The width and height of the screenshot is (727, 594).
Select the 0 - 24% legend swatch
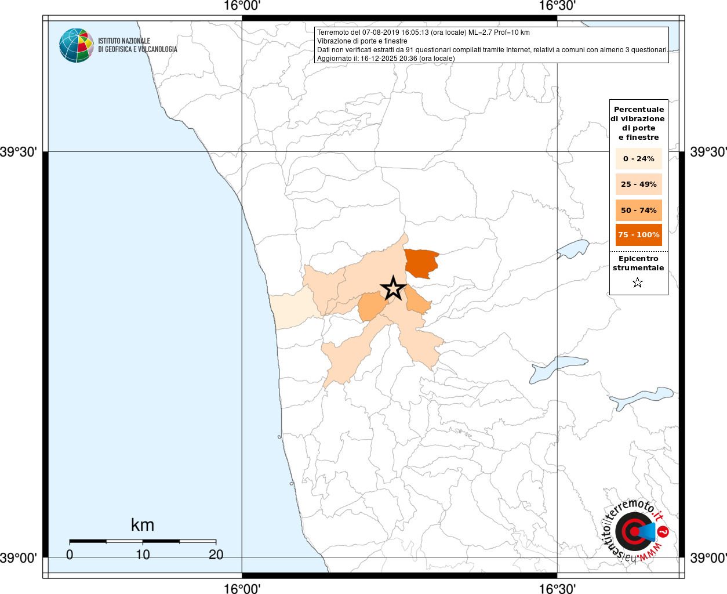coord(638,158)
